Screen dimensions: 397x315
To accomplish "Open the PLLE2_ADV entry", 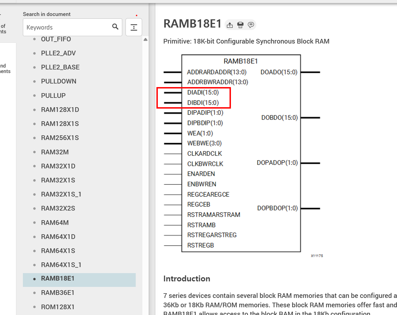I will [x=58, y=53].
